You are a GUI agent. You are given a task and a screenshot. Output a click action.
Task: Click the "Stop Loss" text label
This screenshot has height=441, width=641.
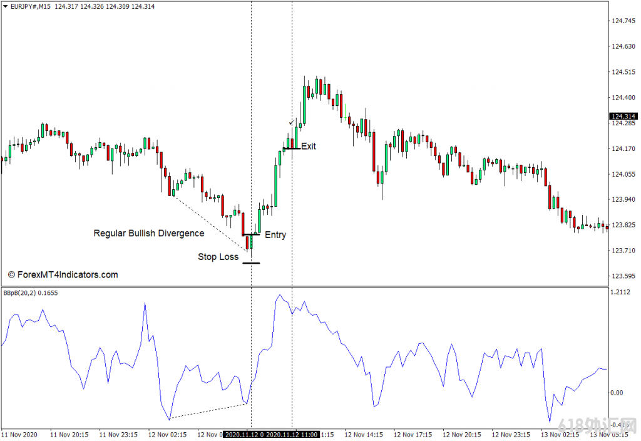tap(218, 256)
